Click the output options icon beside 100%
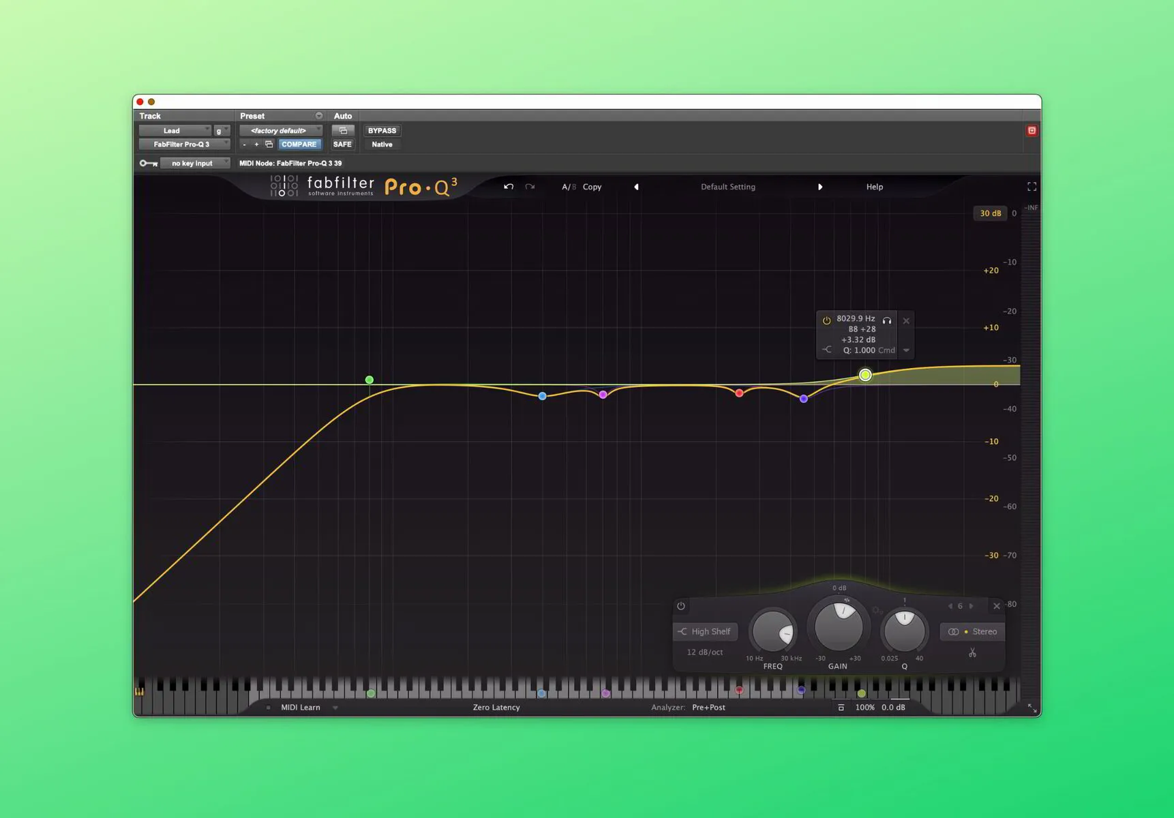Image resolution: width=1174 pixels, height=818 pixels. tap(841, 708)
